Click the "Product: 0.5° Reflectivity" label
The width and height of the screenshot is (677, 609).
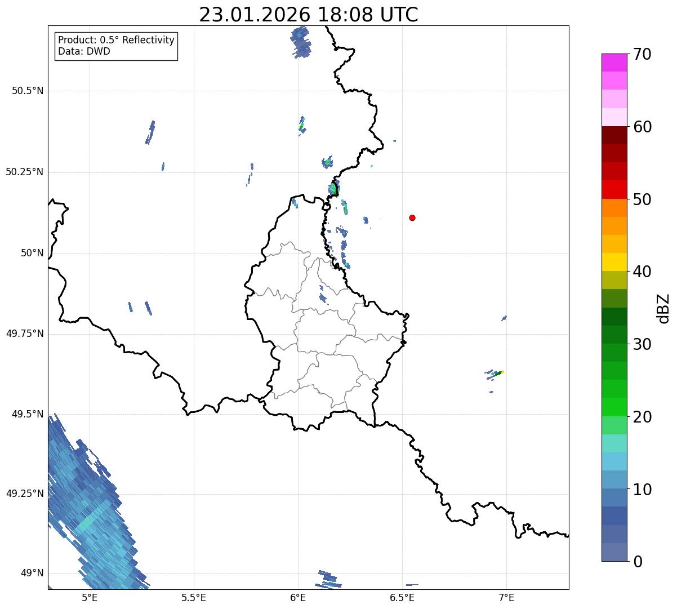(116, 40)
